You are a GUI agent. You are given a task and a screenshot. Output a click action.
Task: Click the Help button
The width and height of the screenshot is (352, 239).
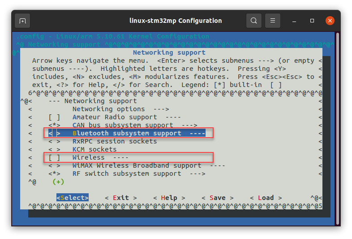169,198
